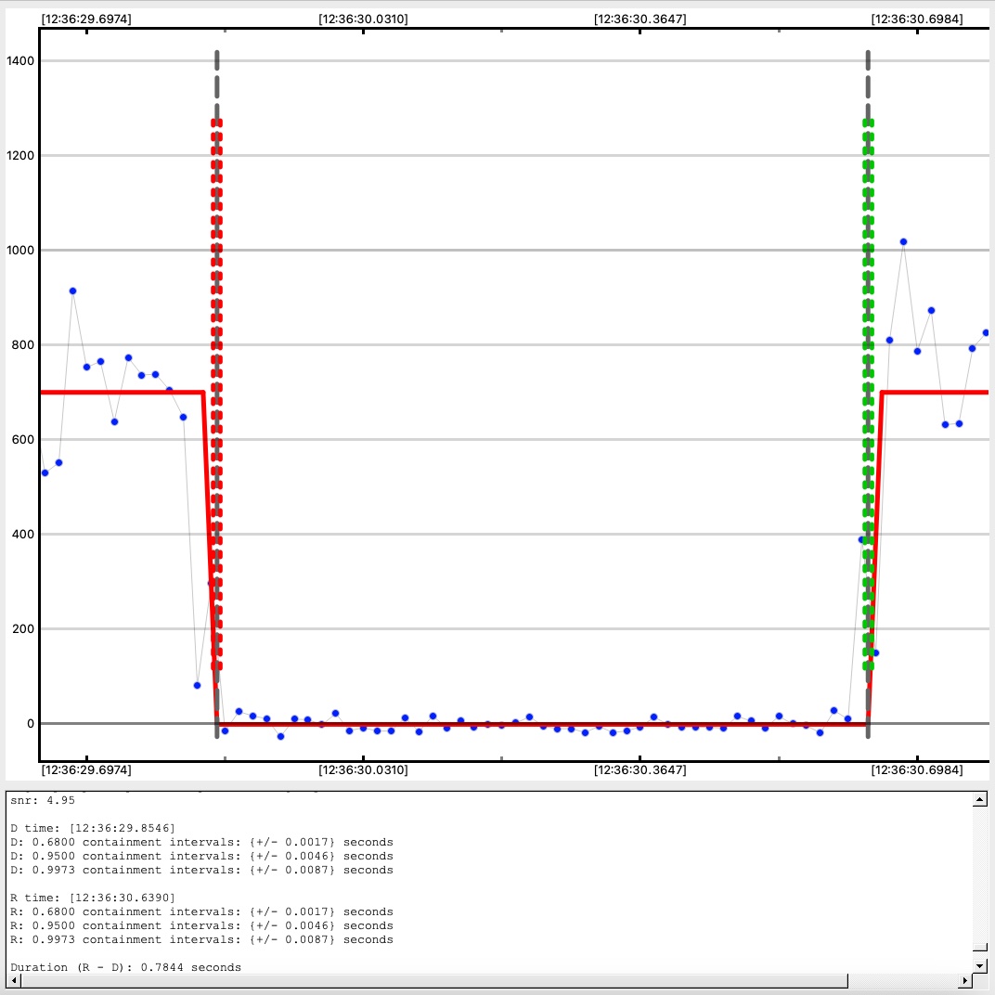Click the horizontal scrollbar thumb
This screenshot has width=995, height=995.
click(434, 981)
